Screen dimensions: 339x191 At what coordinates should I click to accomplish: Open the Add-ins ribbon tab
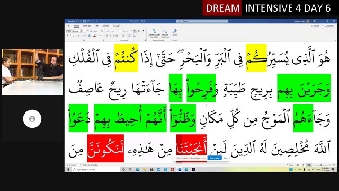pyautogui.click(x=105, y=26)
